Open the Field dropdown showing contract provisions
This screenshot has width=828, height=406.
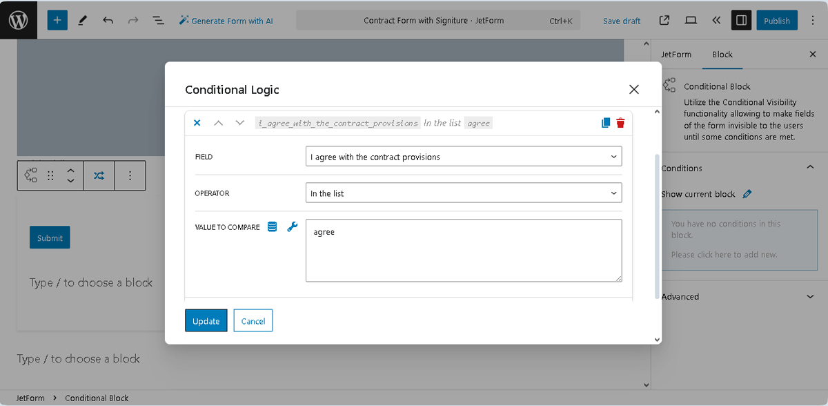tap(464, 156)
